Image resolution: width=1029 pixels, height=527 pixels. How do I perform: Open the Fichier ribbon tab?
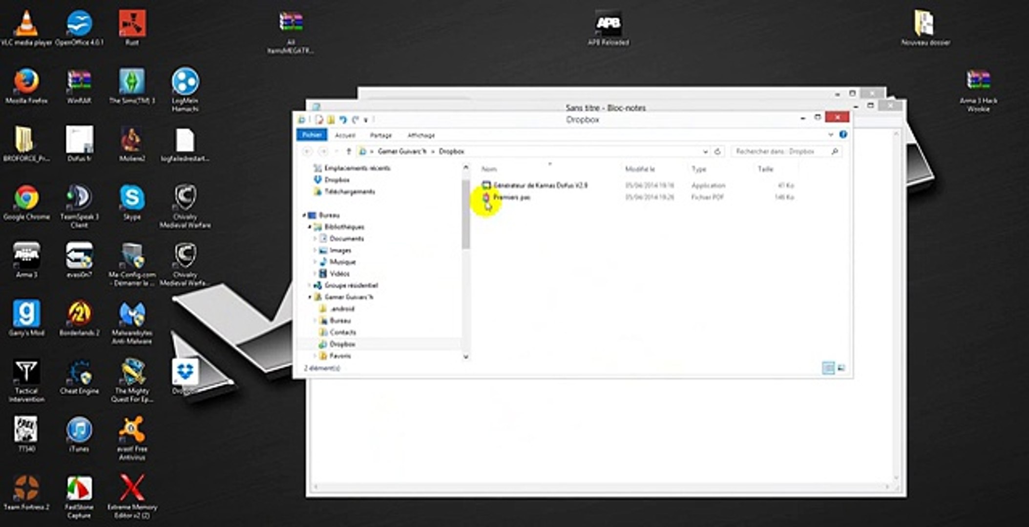(312, 135)
